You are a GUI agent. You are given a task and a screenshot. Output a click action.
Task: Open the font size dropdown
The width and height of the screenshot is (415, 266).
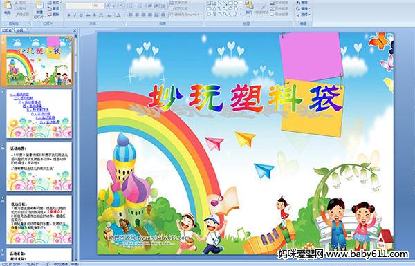pyautogui.click(x=98, y=6)
